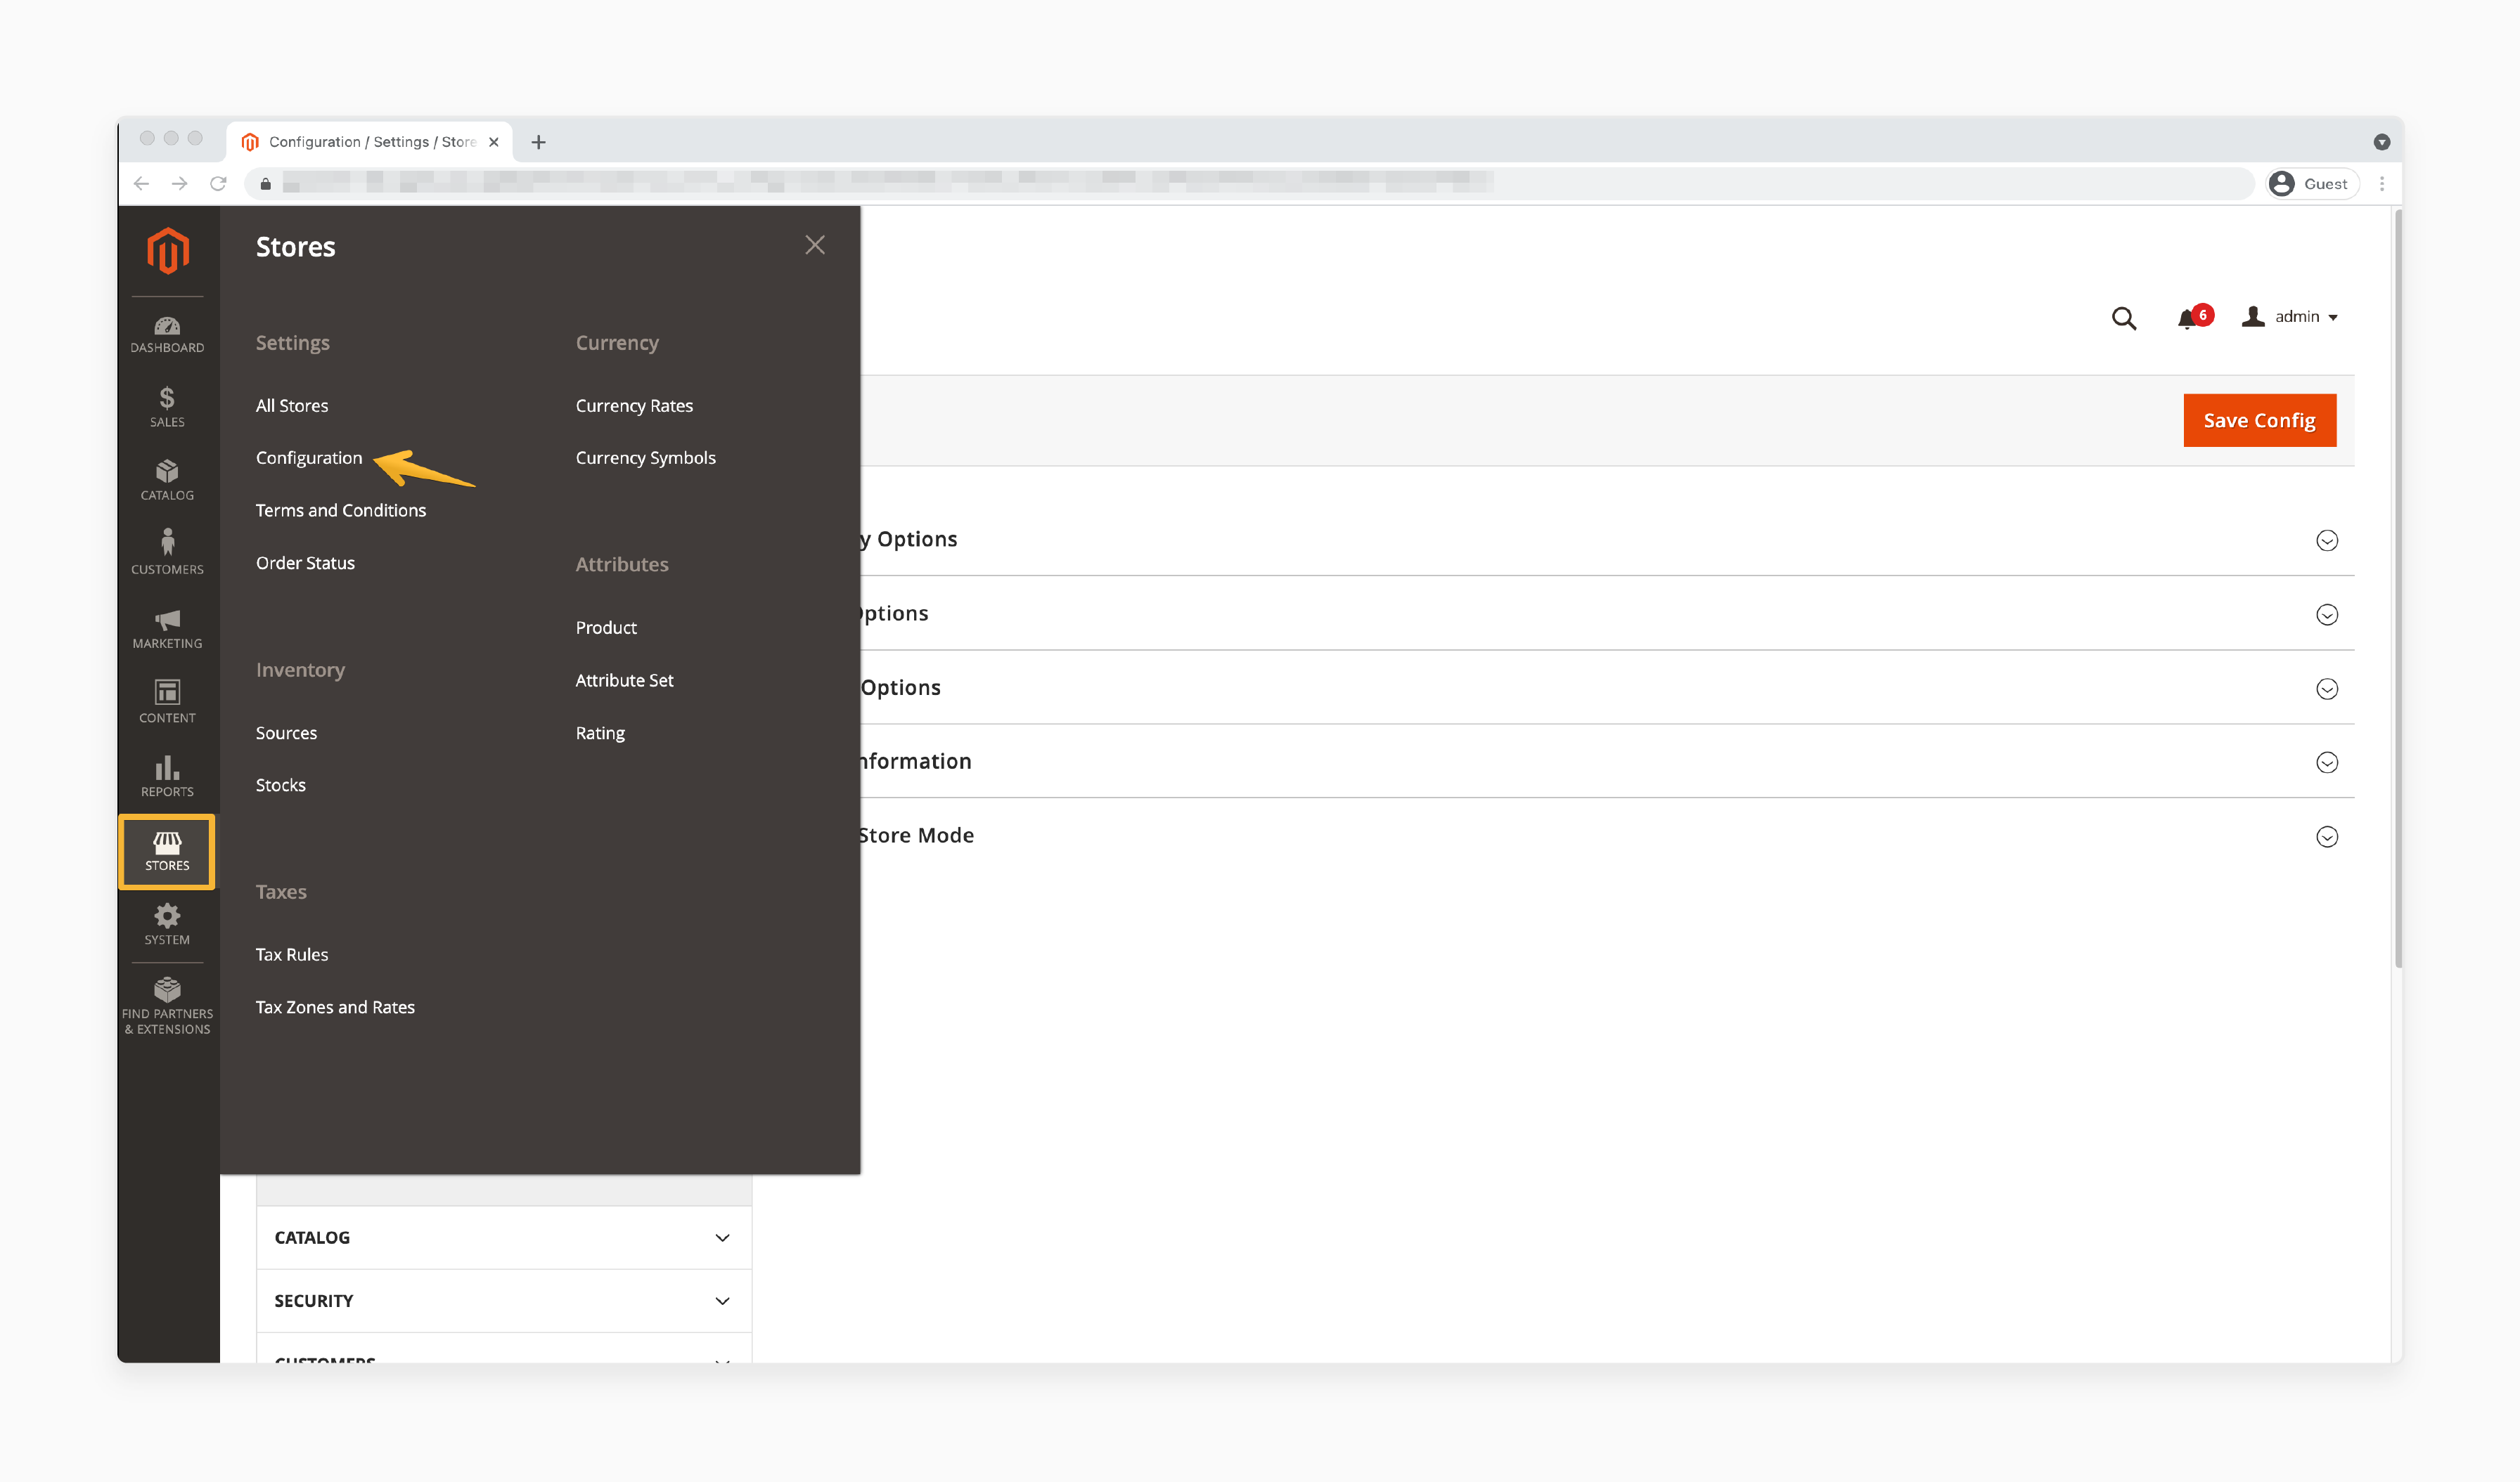Open the Marketing sidebar menu
Screen dimensions: 2520x1482
pyautogui.click(x=167, y=629)
